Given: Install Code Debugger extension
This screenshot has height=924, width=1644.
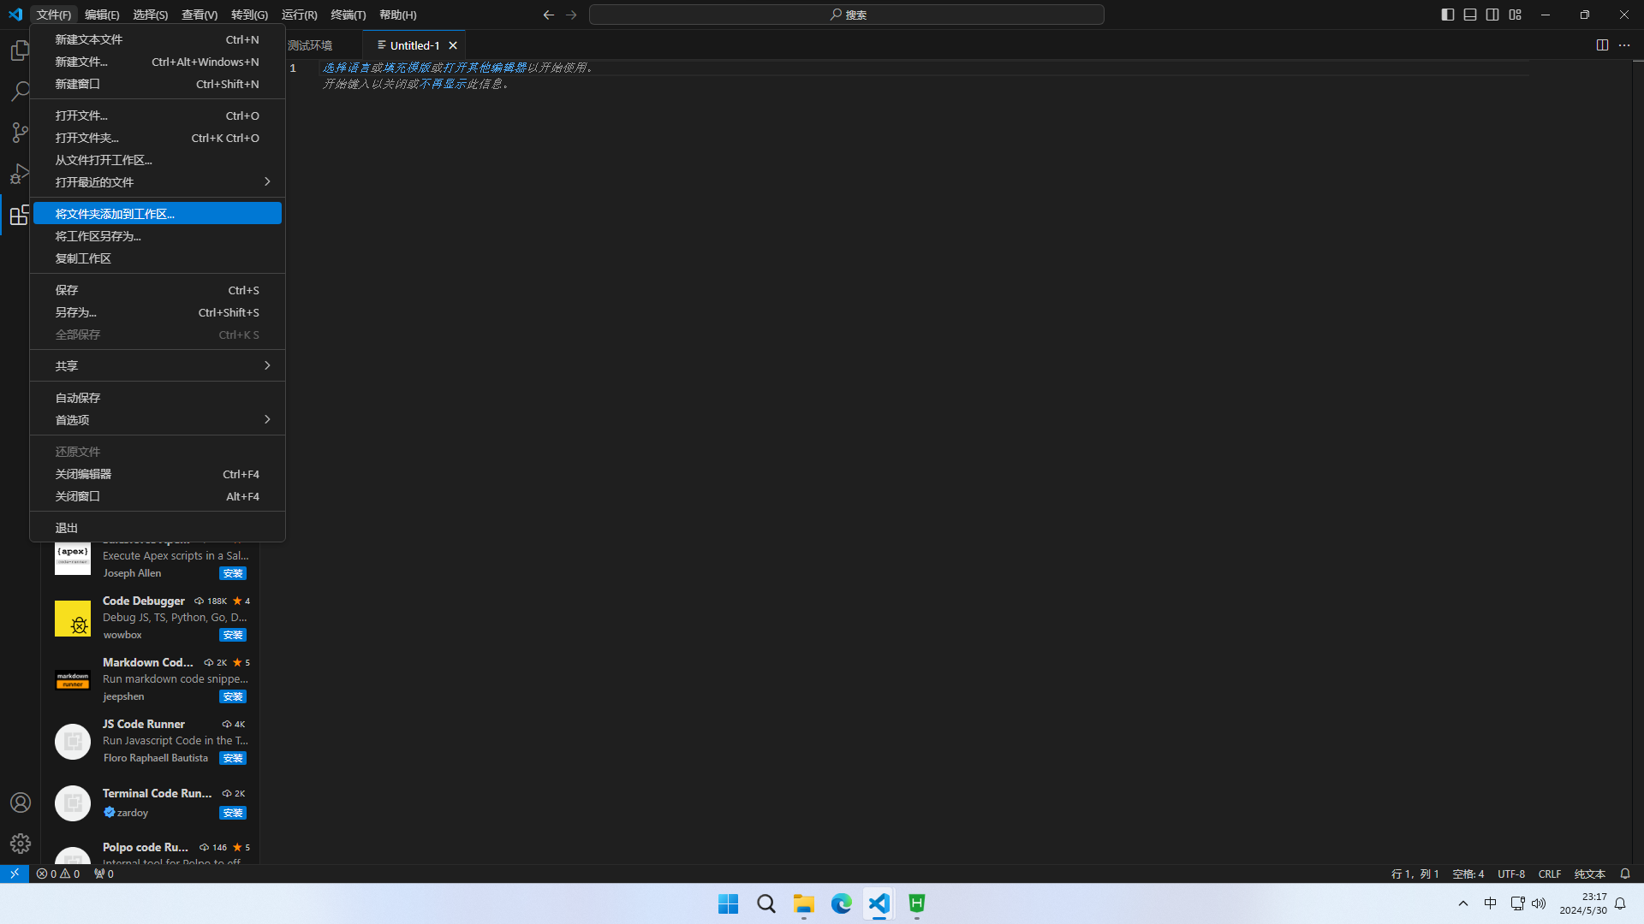Looking at the screenshot, I should pos(232,635).
